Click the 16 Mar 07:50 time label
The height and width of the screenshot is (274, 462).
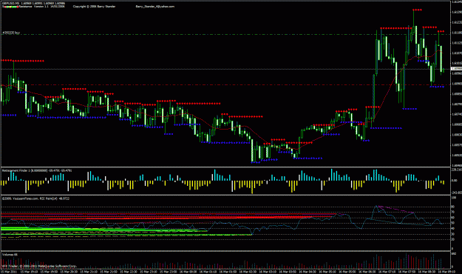407,272
